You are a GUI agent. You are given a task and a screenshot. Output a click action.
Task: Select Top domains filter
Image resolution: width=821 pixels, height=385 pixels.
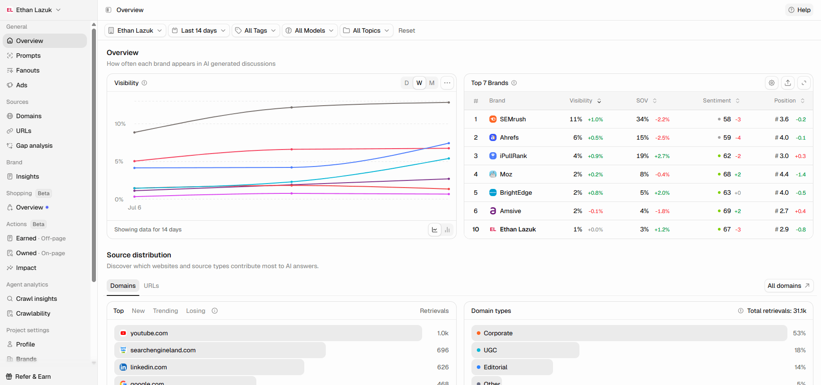coord(118,311)
